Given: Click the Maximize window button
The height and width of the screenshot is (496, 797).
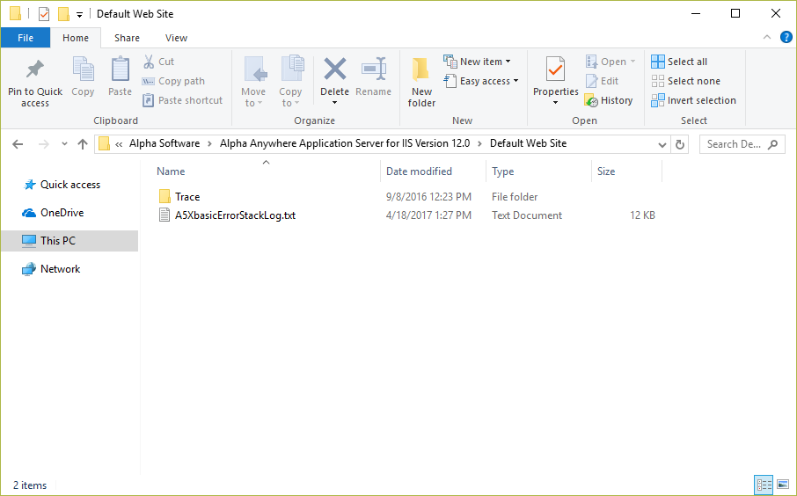Looking at the screenshot, I should (x=735, y=14).
